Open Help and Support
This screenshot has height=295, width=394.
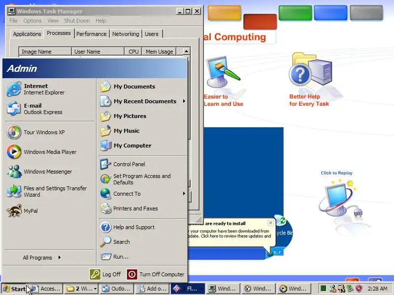point(143,227)
